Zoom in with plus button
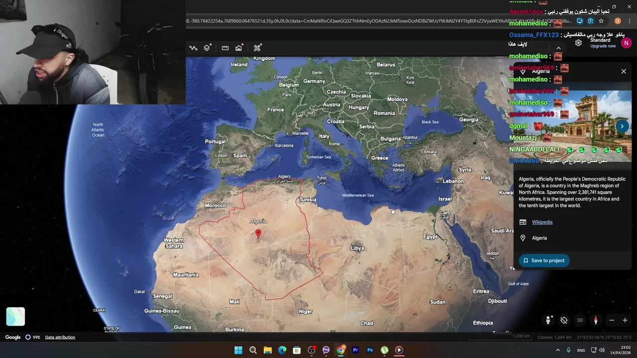This screenshot has width=637, height=358. [x=625, y=320]
